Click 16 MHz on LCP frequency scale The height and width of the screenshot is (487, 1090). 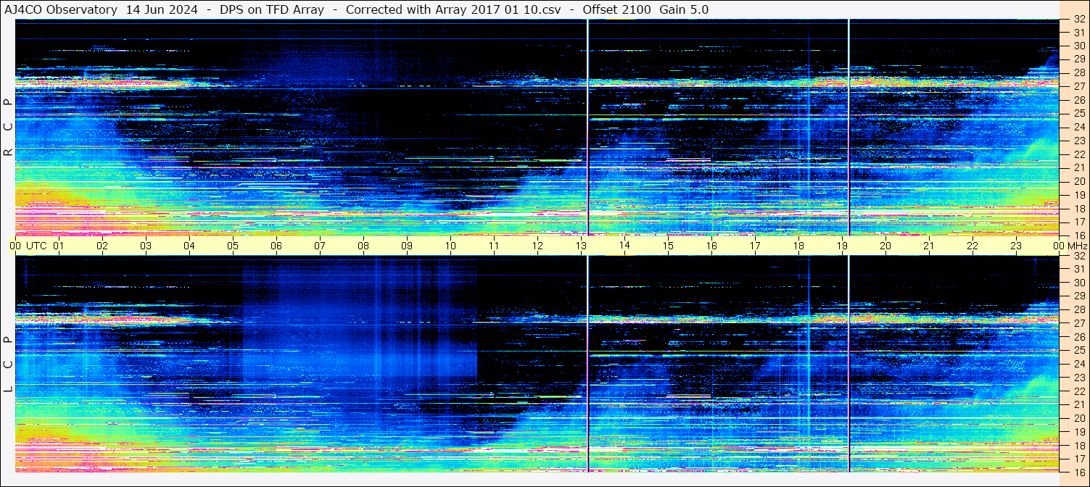click(x=1078, y=473)
